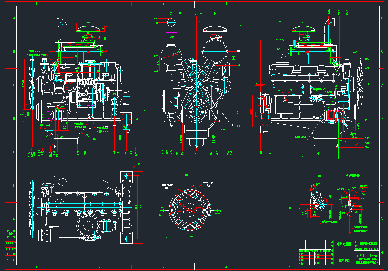
Task: Click the flywheel housing center circle
Action: pyautogui.click(x=190, y=209)
